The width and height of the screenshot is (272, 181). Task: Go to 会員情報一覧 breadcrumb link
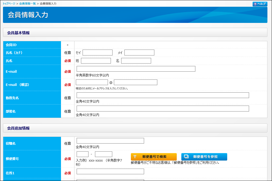(28, 4)
